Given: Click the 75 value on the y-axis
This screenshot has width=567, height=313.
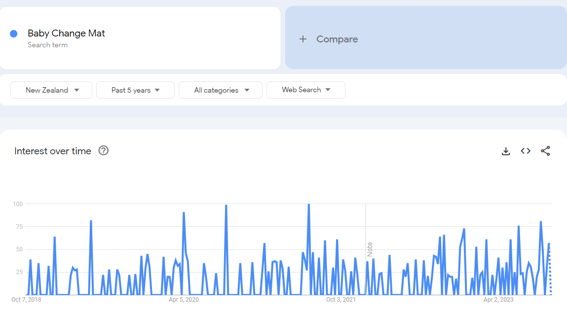Looking at the screenshot, I should point(20,227).
